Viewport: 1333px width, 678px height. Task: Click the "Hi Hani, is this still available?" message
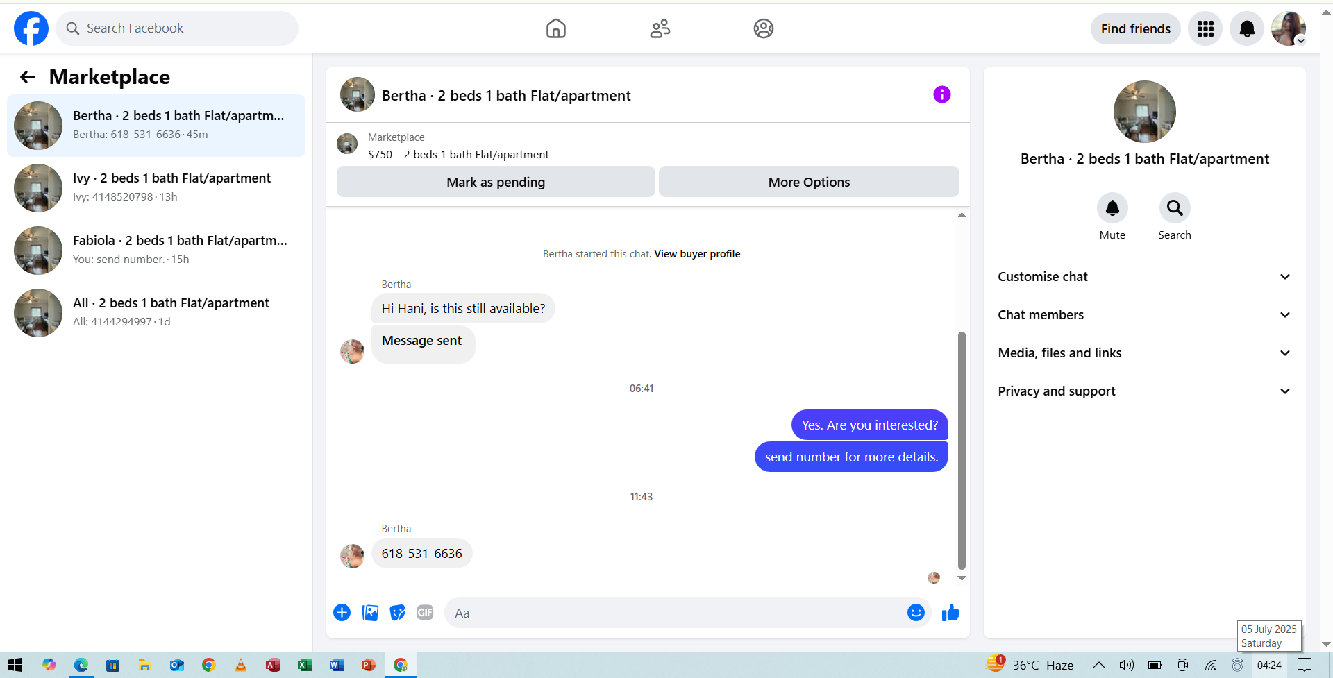point(463,309)
